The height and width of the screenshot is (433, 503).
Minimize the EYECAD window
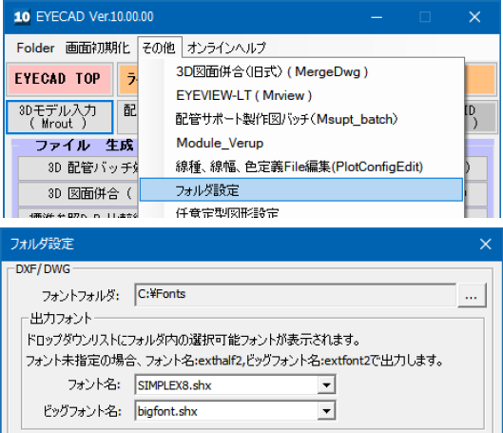click(x=377, y=17)
